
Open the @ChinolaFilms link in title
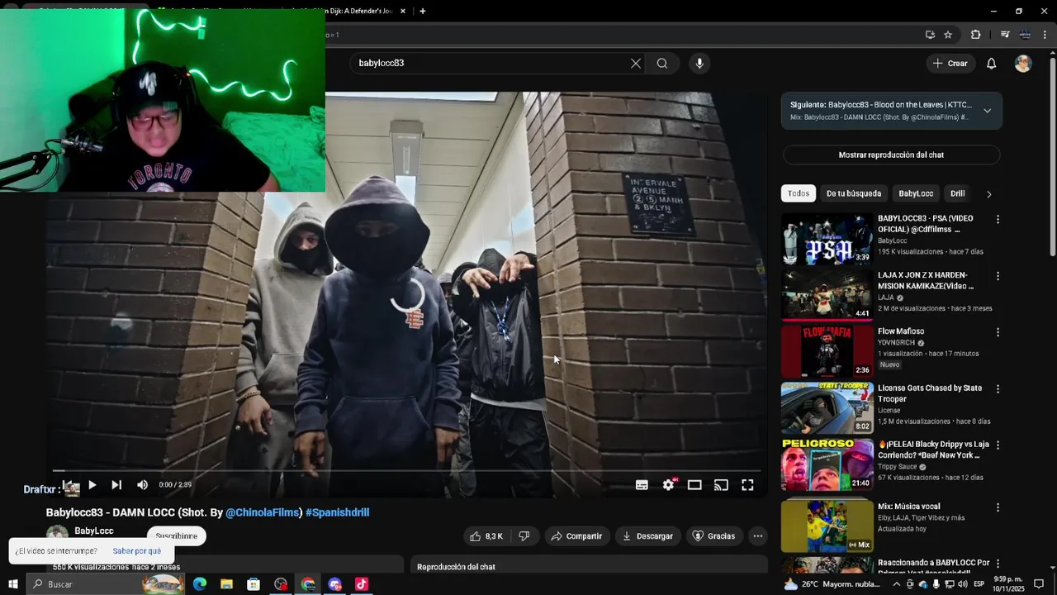coord(263,512)
